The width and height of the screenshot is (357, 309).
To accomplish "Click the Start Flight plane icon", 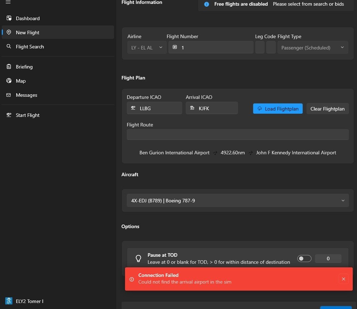I will tap(9, 115).
